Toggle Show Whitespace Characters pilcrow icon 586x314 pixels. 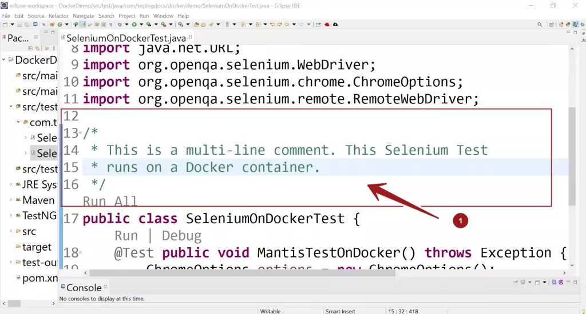click(x=110, y=24)
